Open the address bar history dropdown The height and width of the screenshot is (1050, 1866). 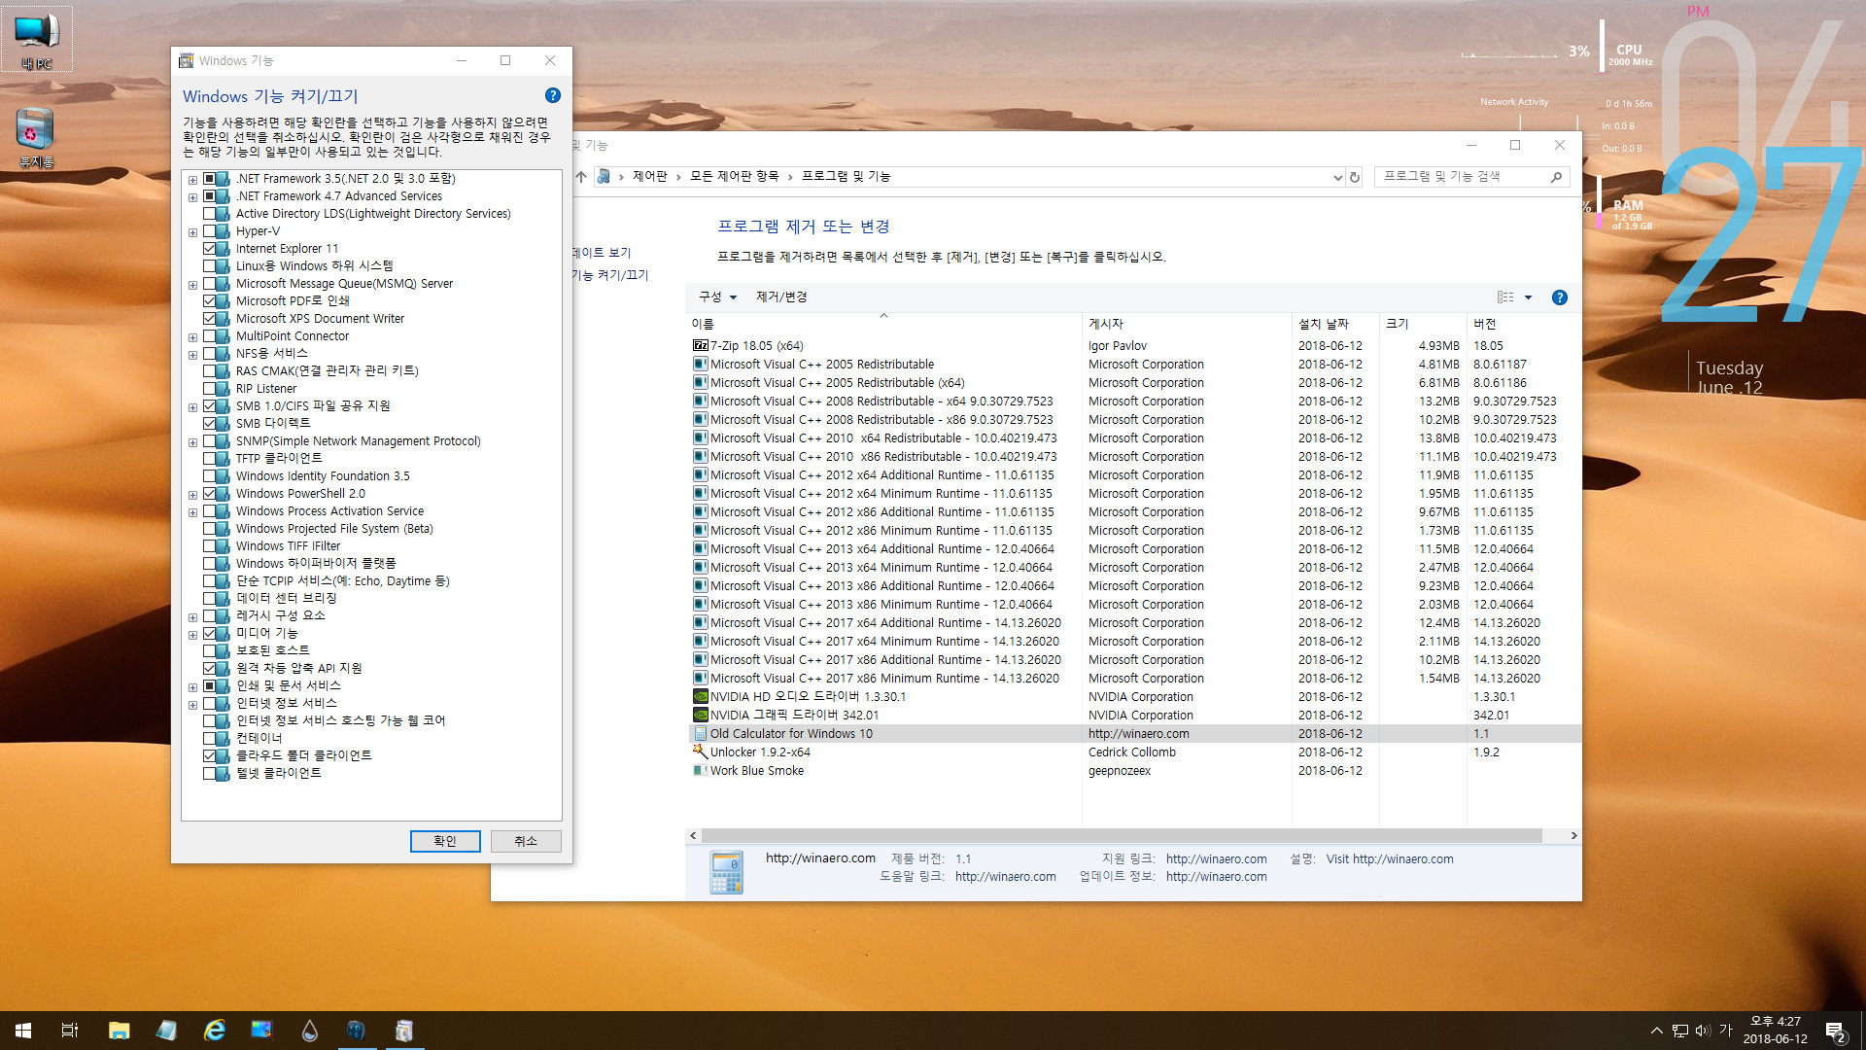(x=1337, y=177)
